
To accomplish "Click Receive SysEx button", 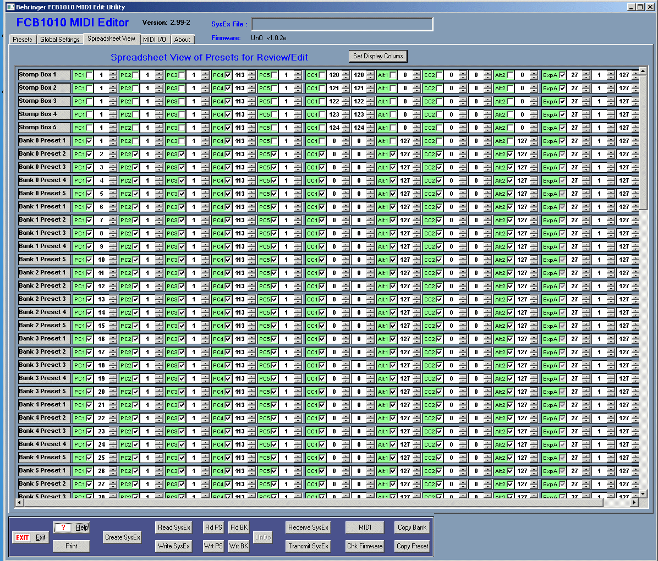I will pos(309,527).
